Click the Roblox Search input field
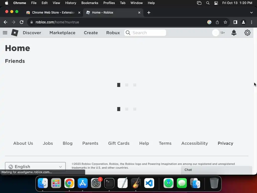This screenshot has height=193, width=257. [145, 33]
